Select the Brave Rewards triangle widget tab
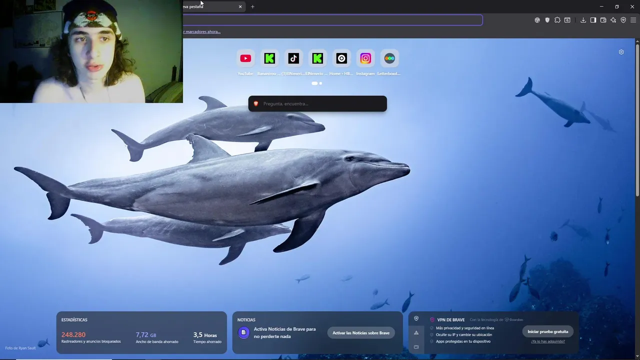Screen dimensions: 640x360 (416, 332)
